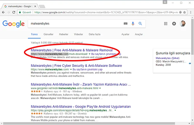Image resolution: width=194 pixels, height=125 pixels.
Task: Click the horizontal scrollbar right arrow
Action: click(189, 123)
